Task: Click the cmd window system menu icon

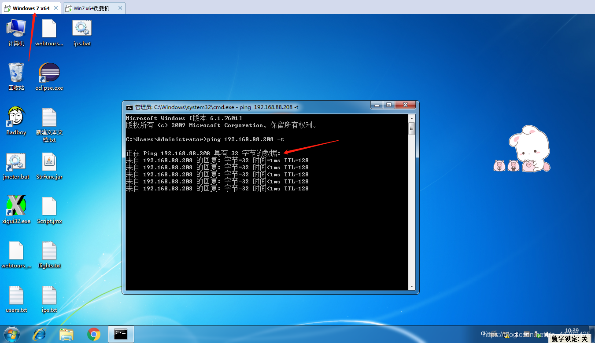Action: tap(129, 107)
